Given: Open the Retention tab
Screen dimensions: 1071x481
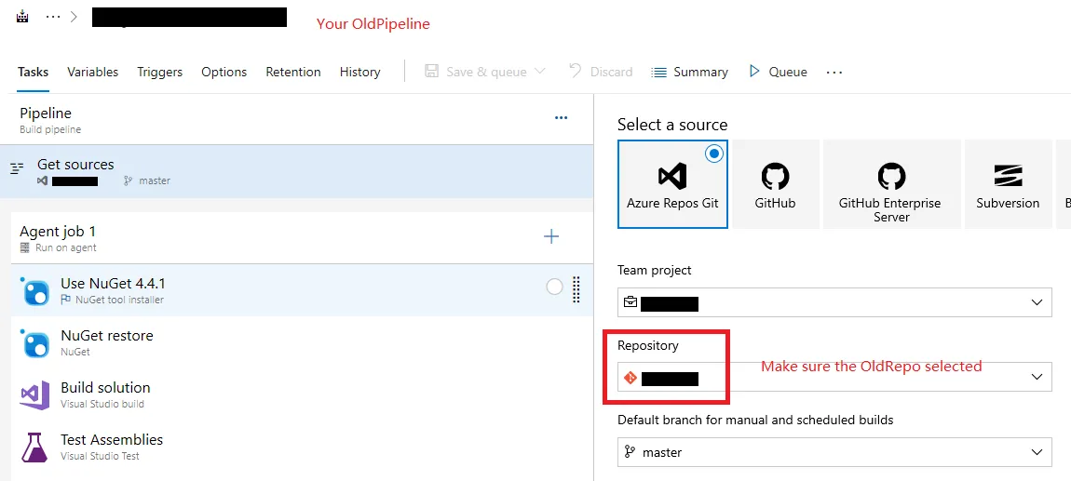Looking at the screenshot, I should tap(293, 72).
